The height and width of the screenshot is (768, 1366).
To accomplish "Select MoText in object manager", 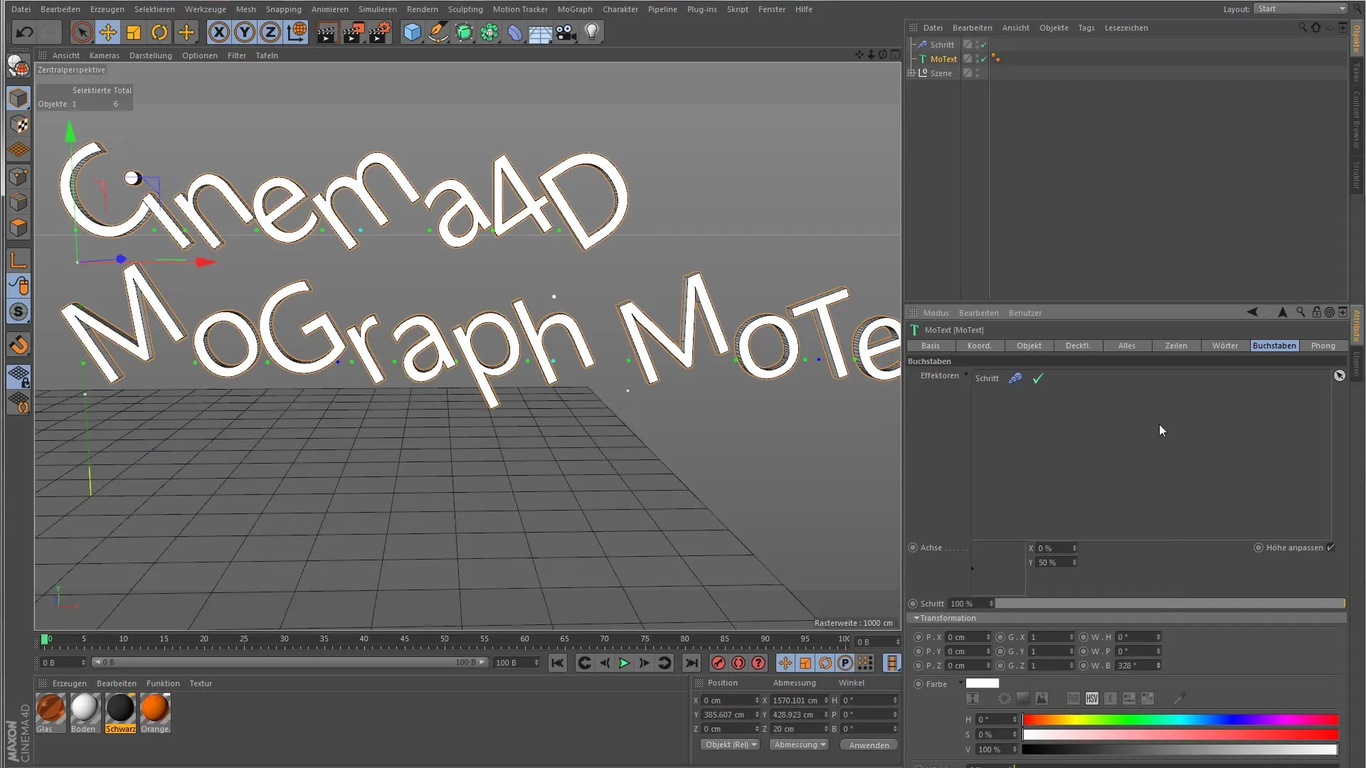I will tap(943, 59).
